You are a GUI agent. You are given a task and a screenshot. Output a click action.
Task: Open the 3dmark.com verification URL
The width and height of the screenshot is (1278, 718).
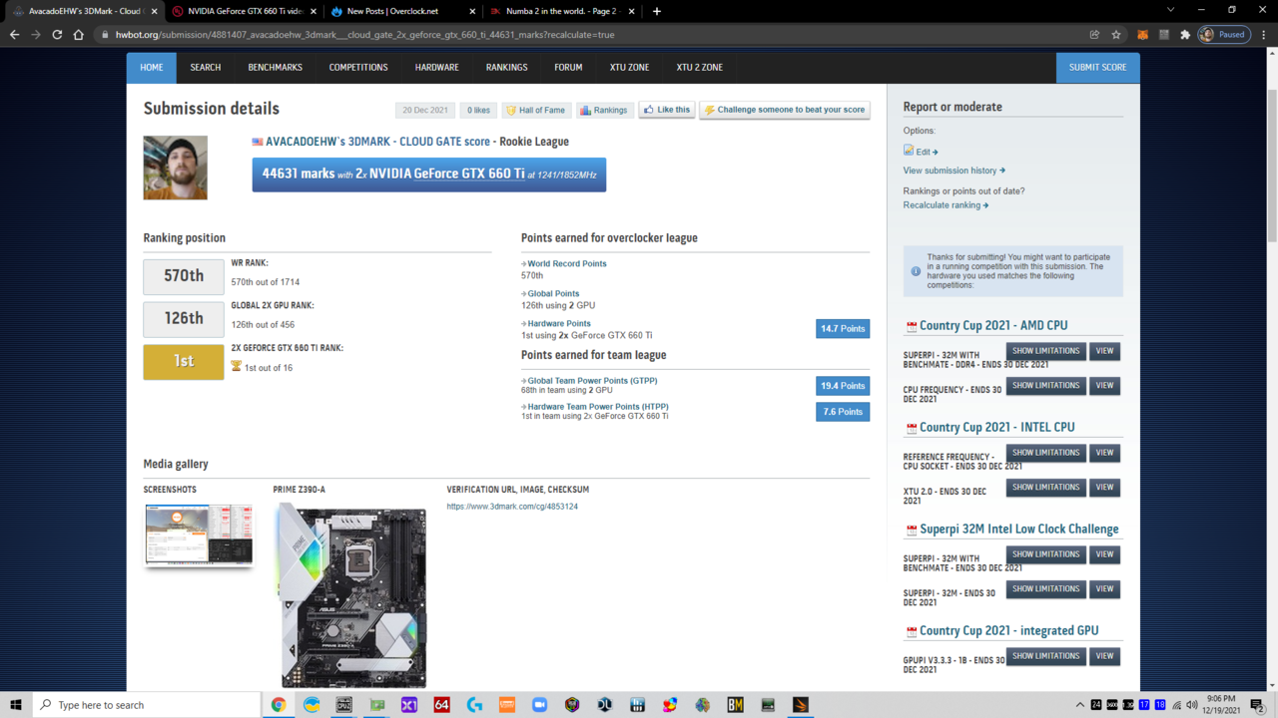pyautogui.click(x=512, y=507)
